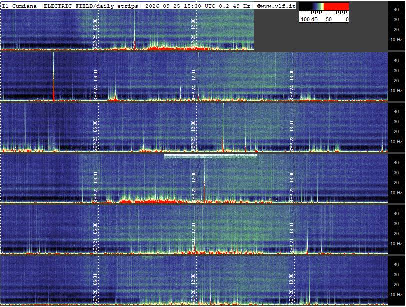Image resolution: width=406 pixels, height=307 pixels.
Task: Select the SEP-20 12:00 time marker
Action: tap(193, 289)
